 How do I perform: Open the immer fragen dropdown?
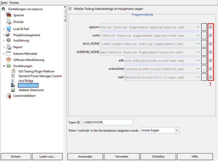177,130
